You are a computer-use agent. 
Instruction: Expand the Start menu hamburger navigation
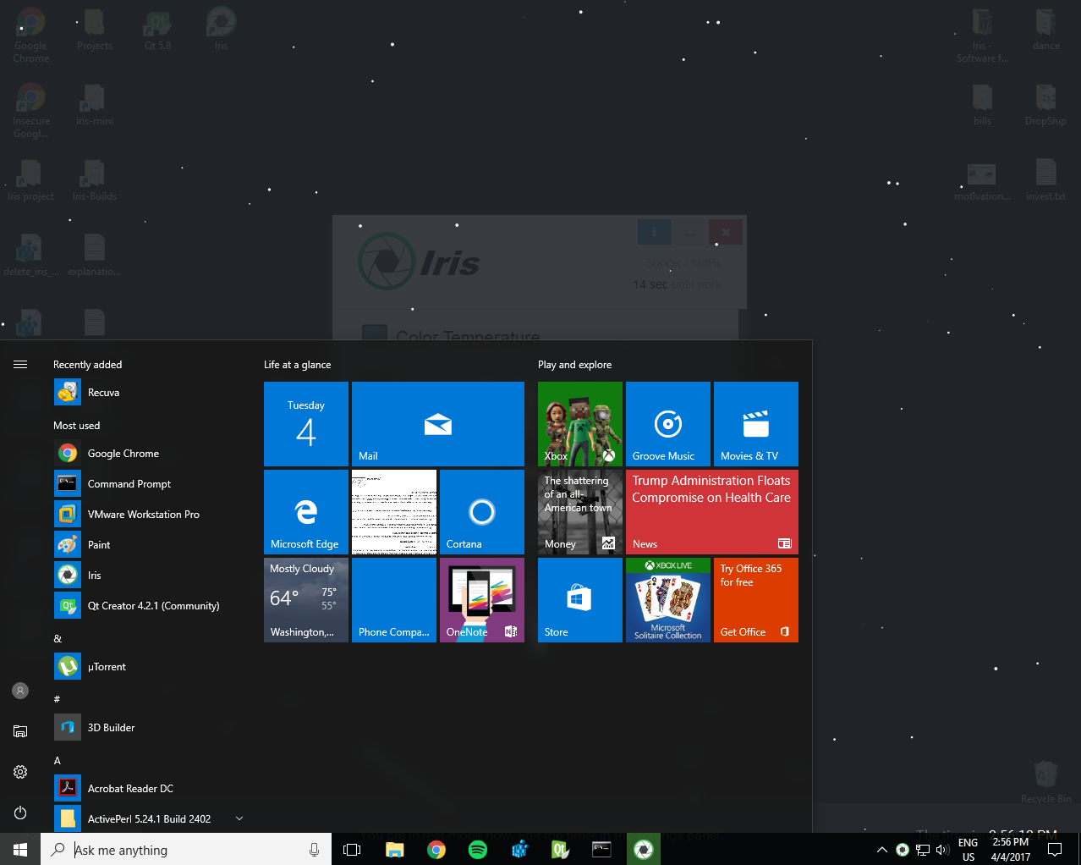point(20,365)
